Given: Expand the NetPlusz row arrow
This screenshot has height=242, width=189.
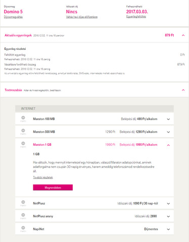Looking at the screenshot, I should click(168, 204).
